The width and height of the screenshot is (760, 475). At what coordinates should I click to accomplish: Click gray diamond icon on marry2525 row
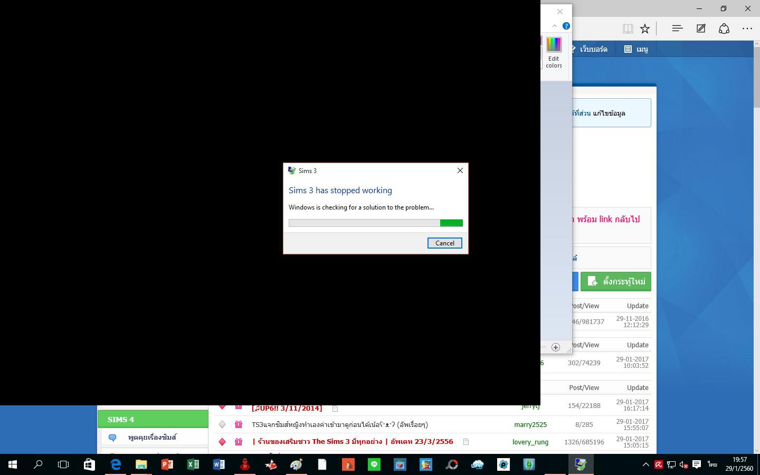coord(222,424)
